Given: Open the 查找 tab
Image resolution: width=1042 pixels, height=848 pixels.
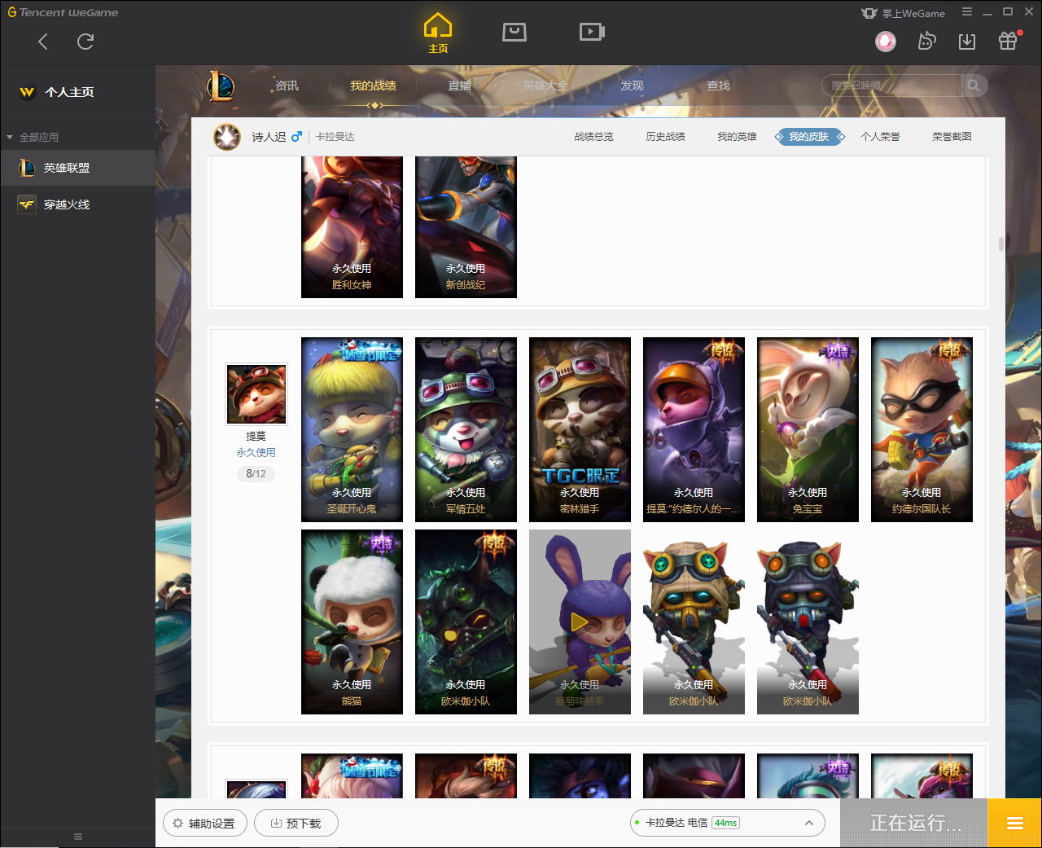Looking at the screenshot, I should pos(718,86).
